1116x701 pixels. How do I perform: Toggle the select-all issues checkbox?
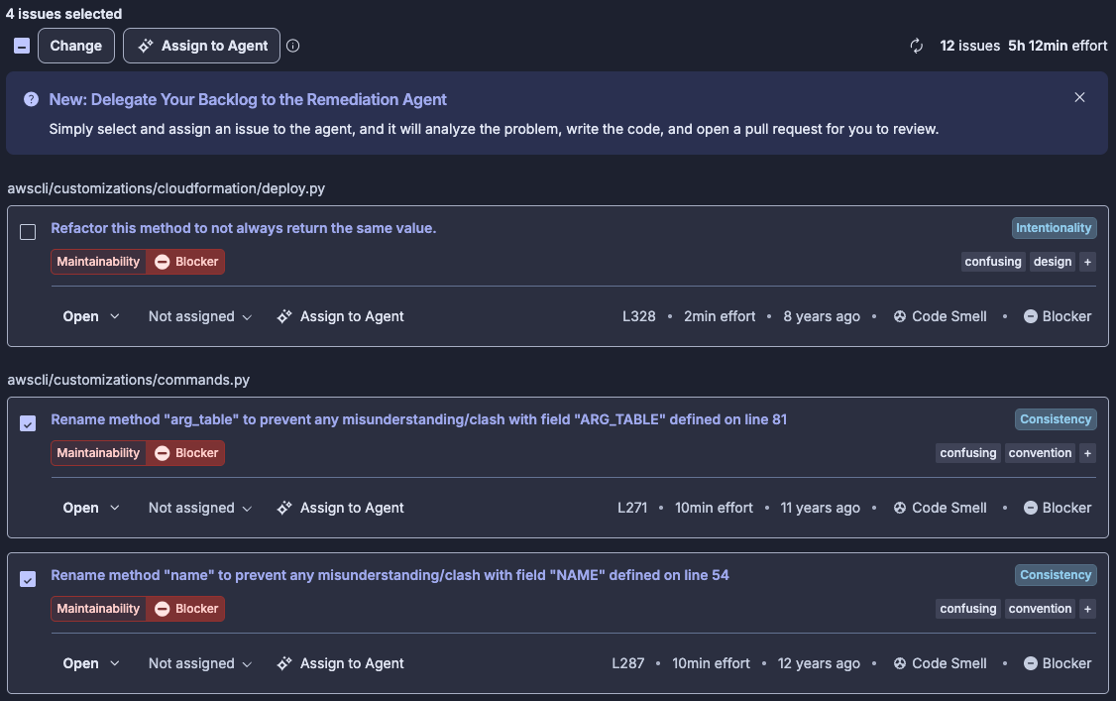(x=22, y=46)
